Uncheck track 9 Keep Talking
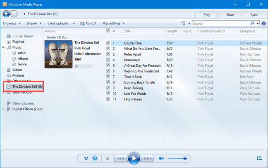Image resolution: width=268 pixels, height=168 pixels. 108,88
